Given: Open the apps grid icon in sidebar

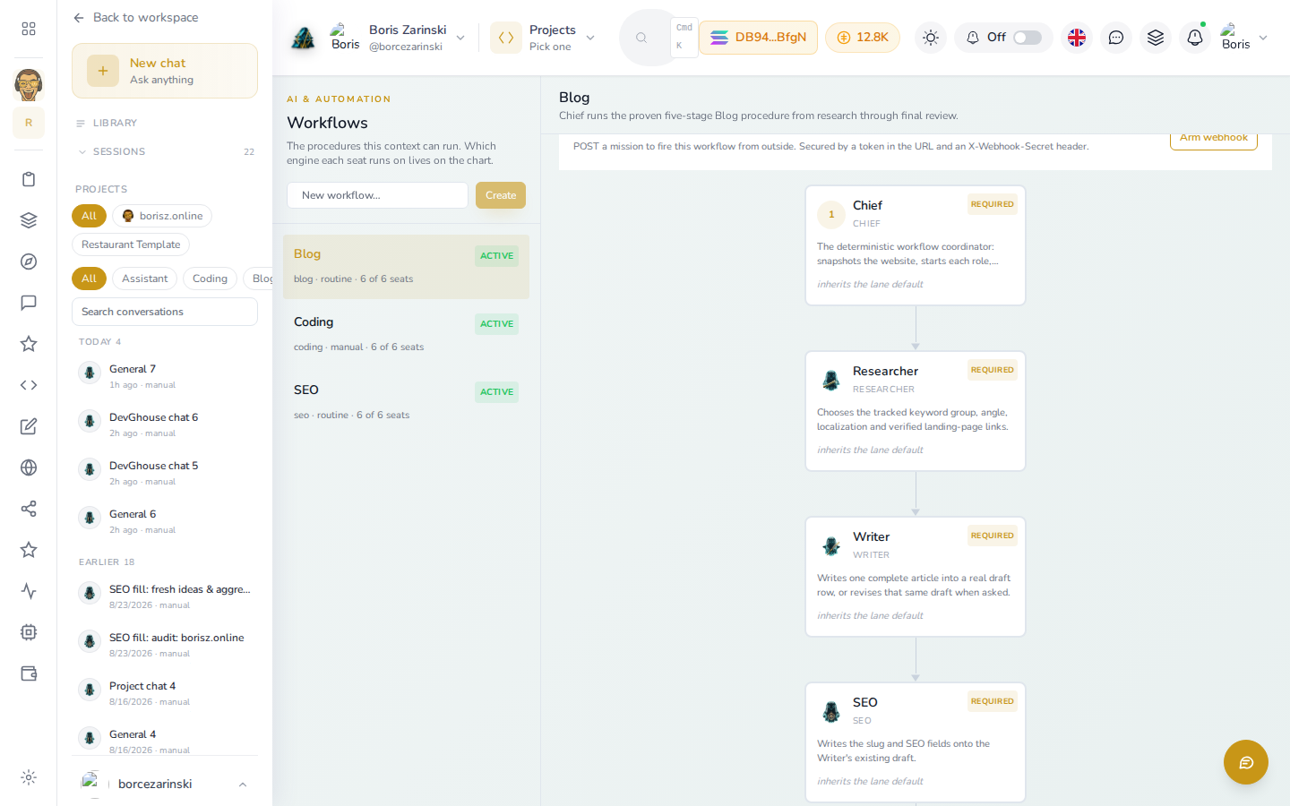Looking at the screenshot, I should click(x=29, y=29).
